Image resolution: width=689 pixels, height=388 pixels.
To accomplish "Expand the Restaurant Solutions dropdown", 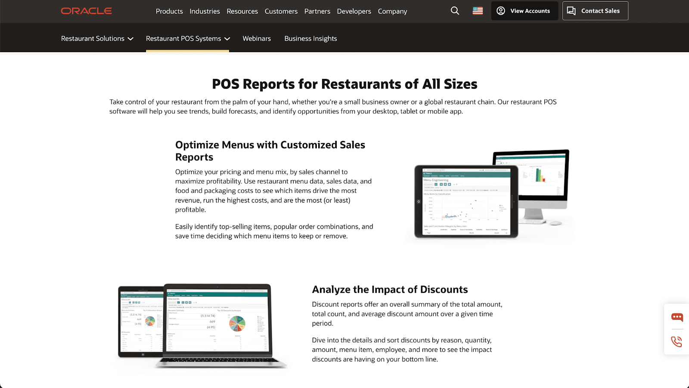I will click(x=97, y=38).
